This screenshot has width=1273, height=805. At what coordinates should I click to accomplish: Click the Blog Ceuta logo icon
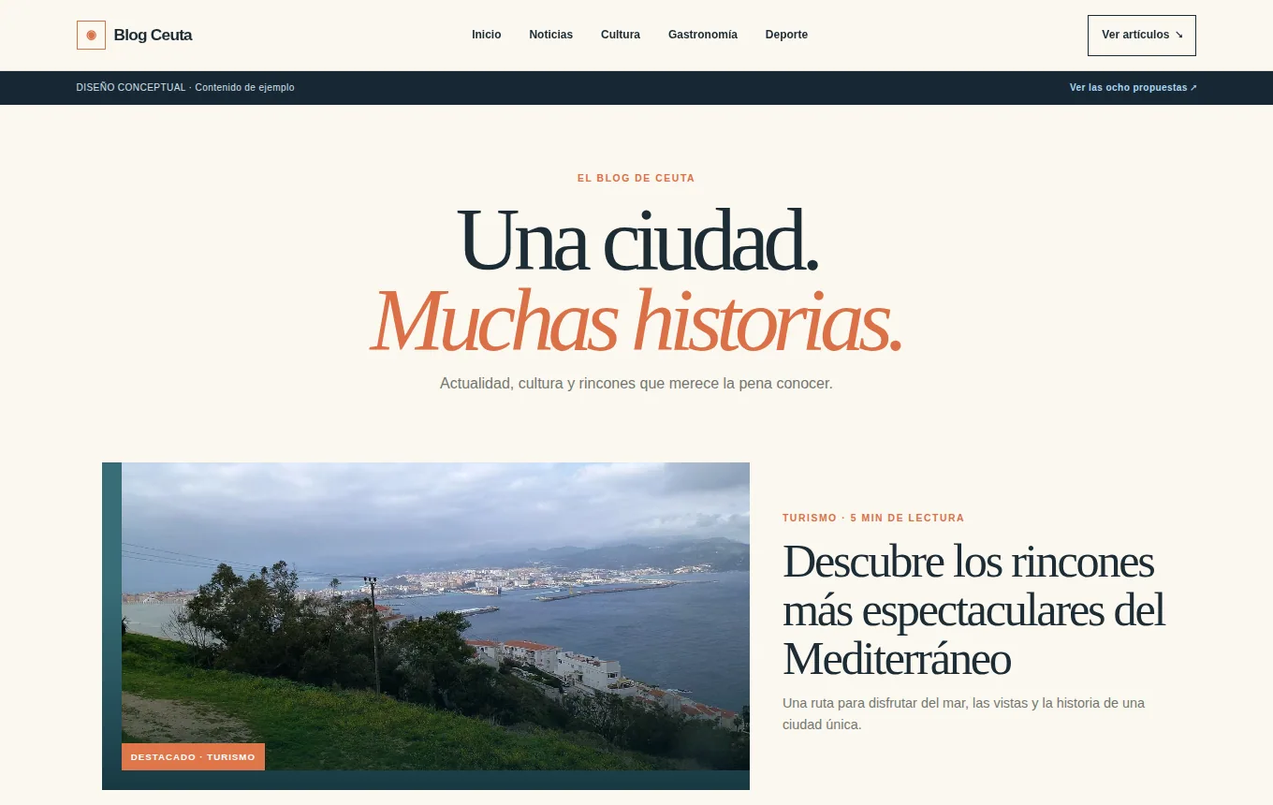(91, 35)
